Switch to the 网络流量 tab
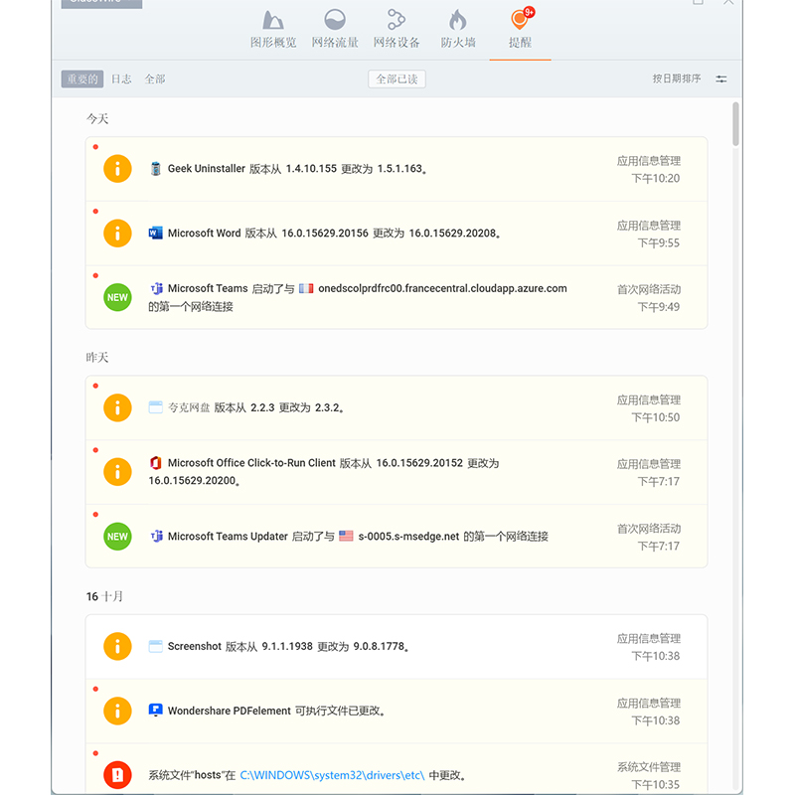Screen dimensions: 795x795 coord(335,30)
